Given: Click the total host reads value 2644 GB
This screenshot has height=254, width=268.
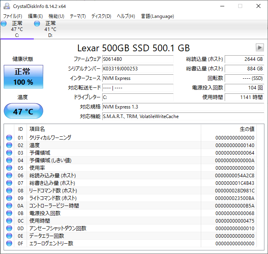Looking at the screenshot, I should click(x=245, y=59).
